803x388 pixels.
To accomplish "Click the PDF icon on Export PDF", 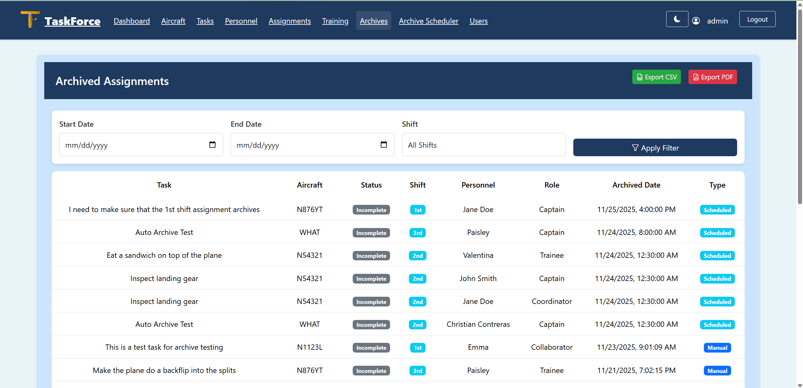I will click(x=696, y=77).
